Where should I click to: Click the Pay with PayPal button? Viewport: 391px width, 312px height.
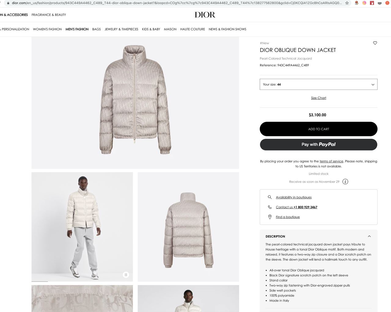click(319, 144)
